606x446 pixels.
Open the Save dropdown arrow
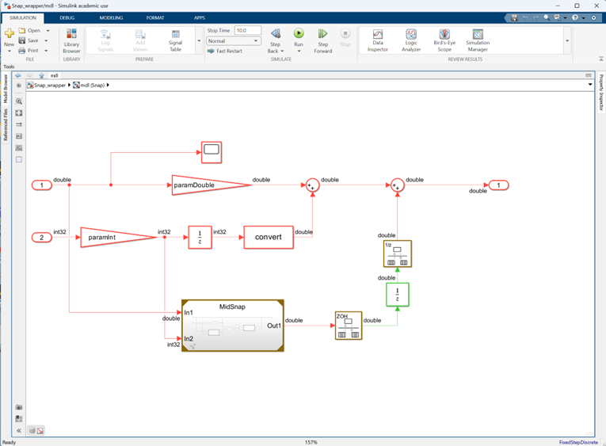pos(48,40)
